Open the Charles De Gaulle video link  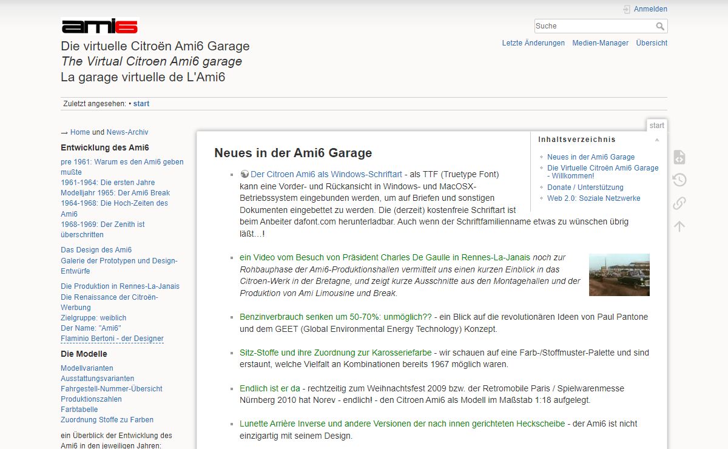click(385, 257)
